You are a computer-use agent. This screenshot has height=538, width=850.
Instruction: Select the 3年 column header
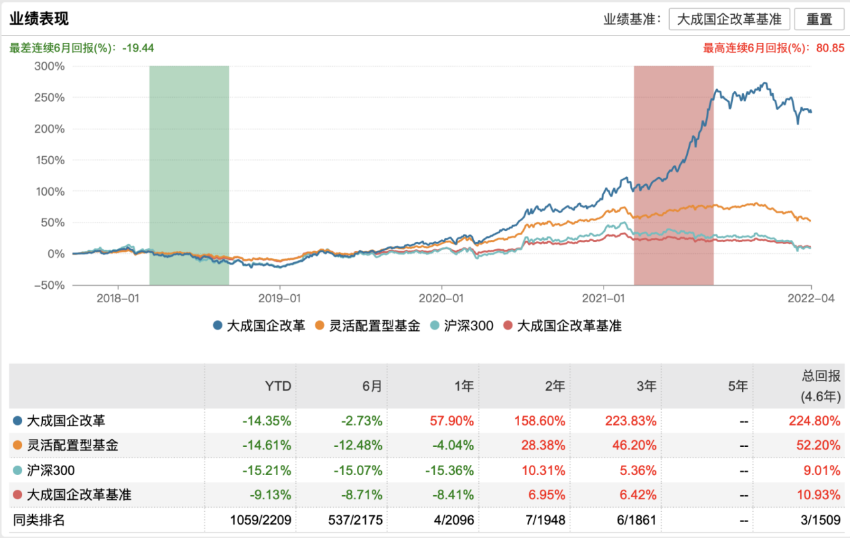[x=646, y=386]
